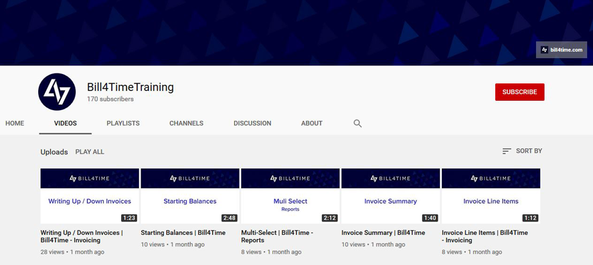Image resolution: width=593 pixels, height=265 pixels.
Task: Open the bill4time.com banner link
Action: pyautogui.click(x=562, y=50)
